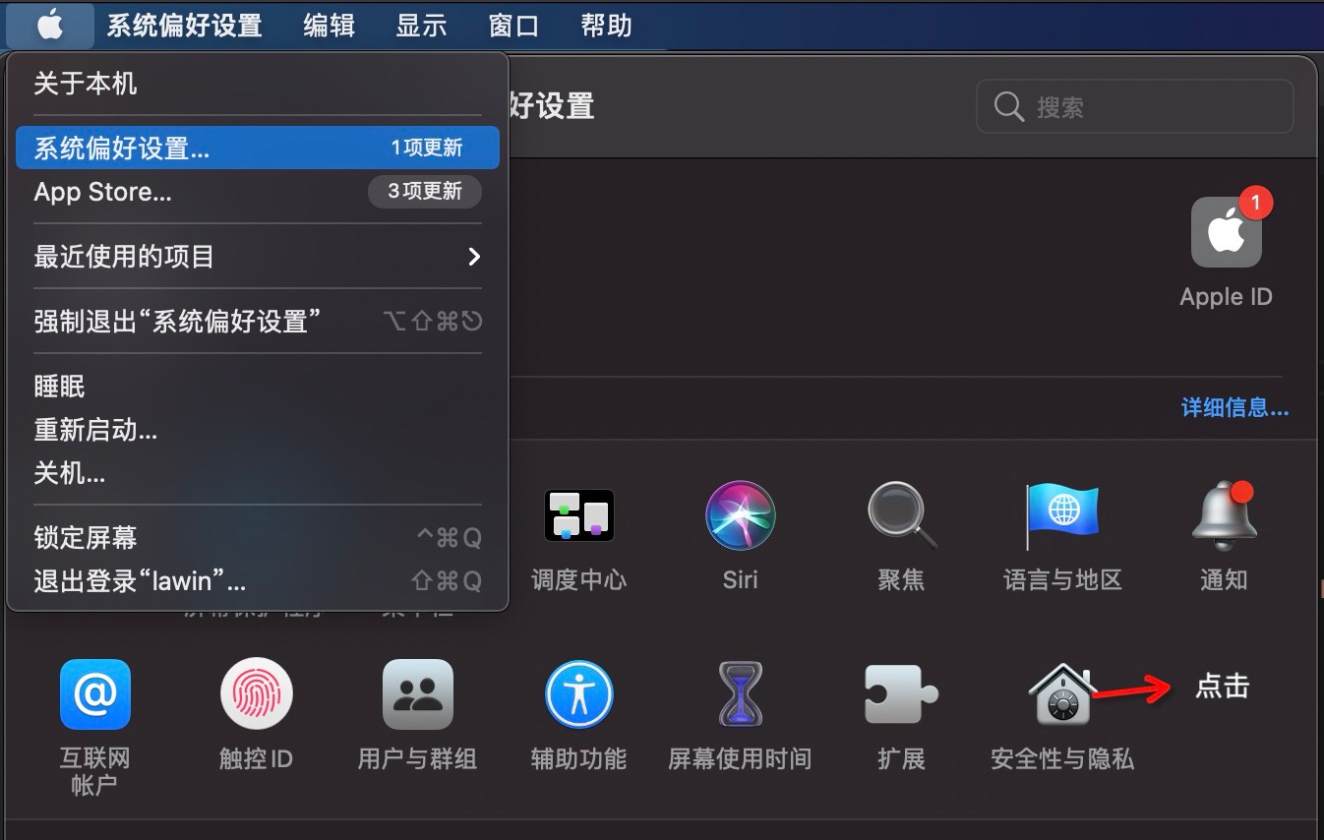Open Security & Privacy (安全性与隐私) icon
The width and height of the screenshot is (1324, 840).
click(x=1060, y=694)
